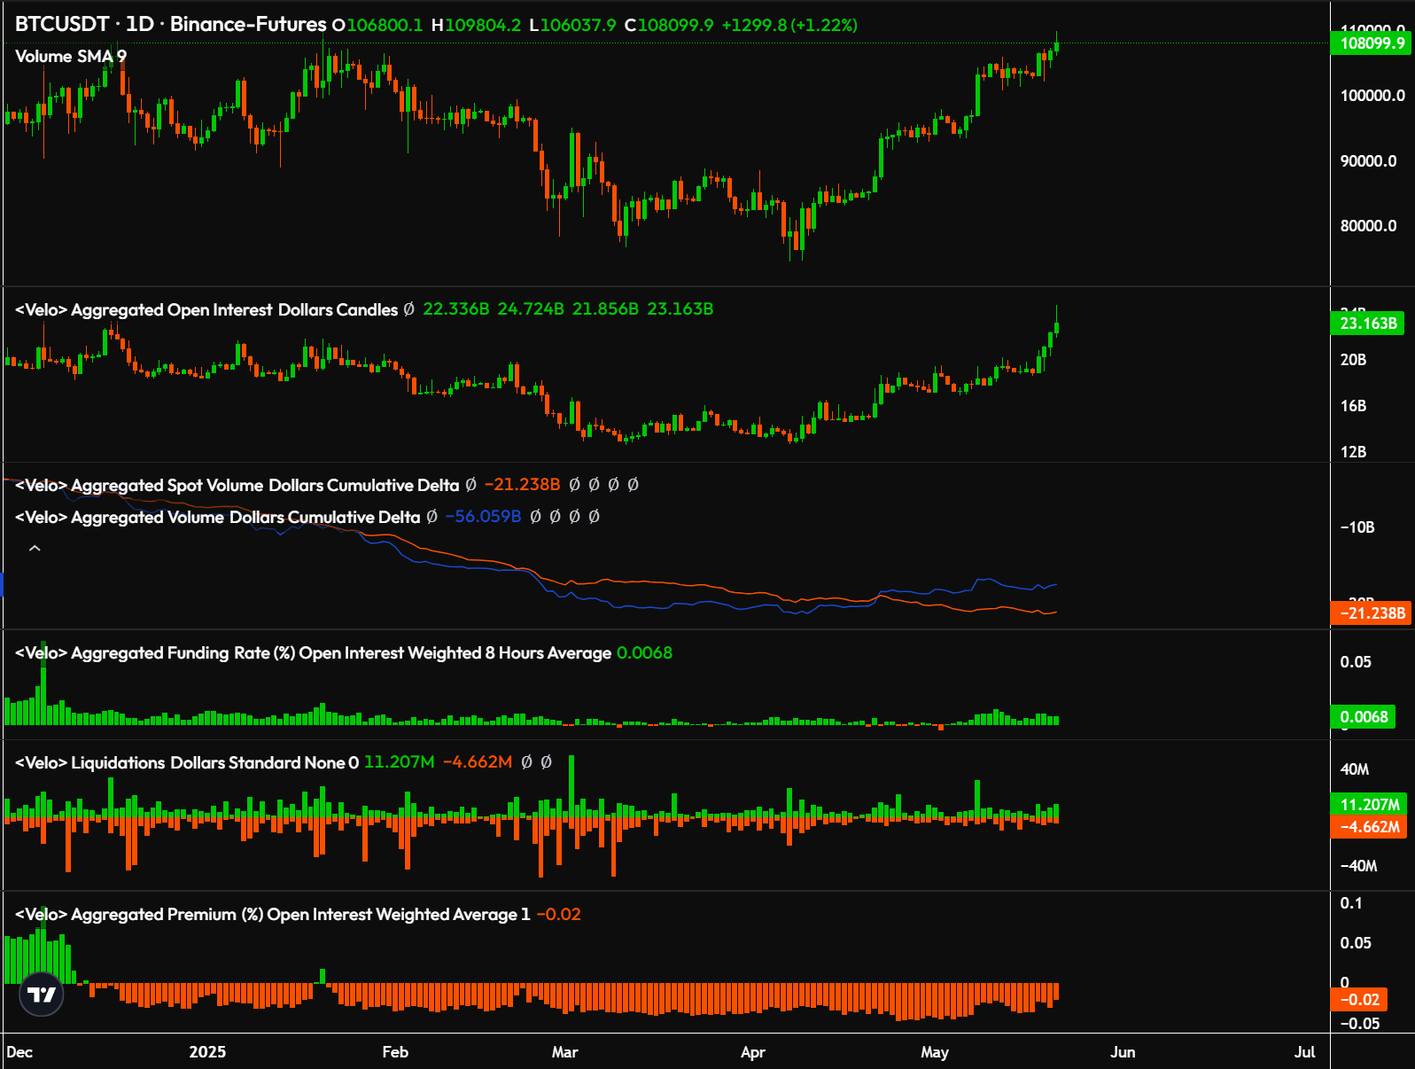
Task: Click the high value H109804.2
Action: coord(477,25)
